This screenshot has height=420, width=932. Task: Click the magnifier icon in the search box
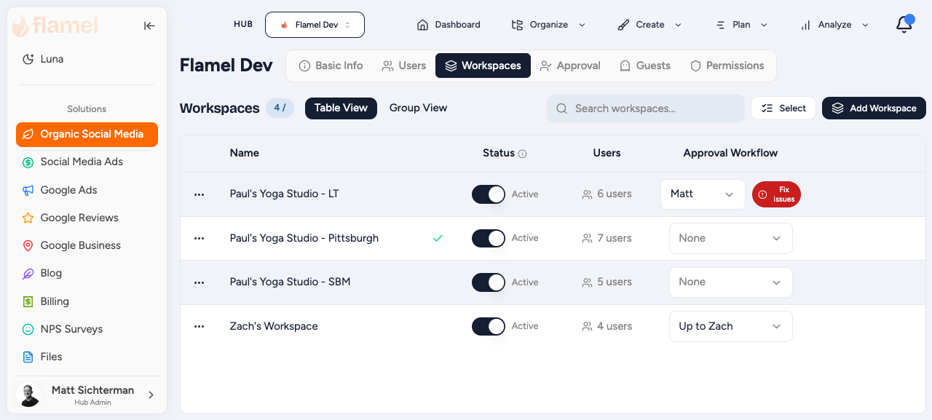(x=561, y=108)
